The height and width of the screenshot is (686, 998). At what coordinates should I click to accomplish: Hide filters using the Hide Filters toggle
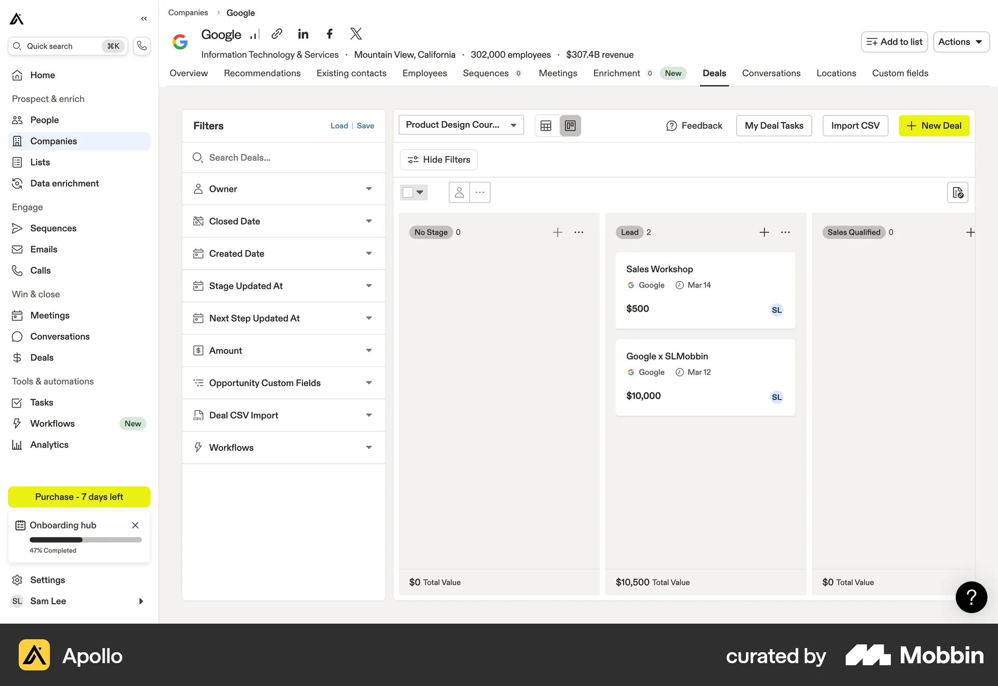coord(438,160)
